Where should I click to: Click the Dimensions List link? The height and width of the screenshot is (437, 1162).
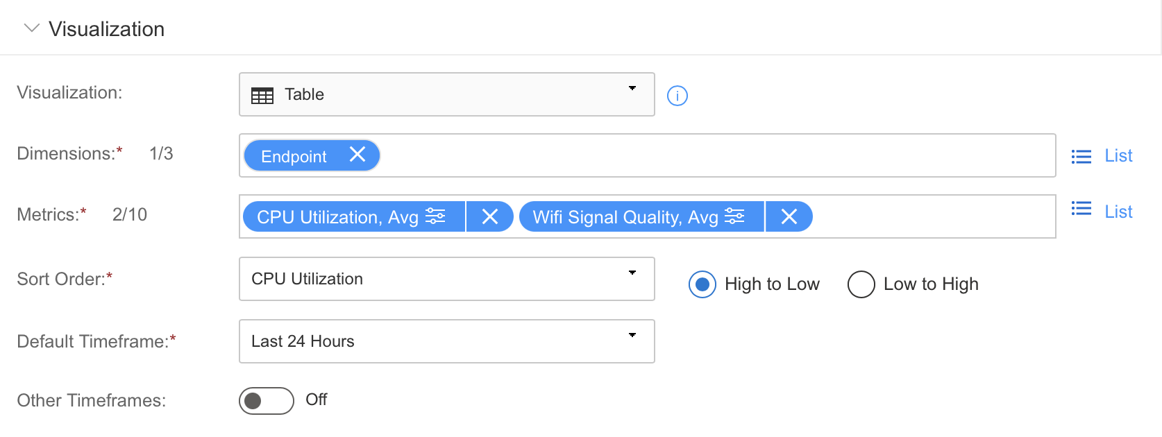pos(1118,156)
